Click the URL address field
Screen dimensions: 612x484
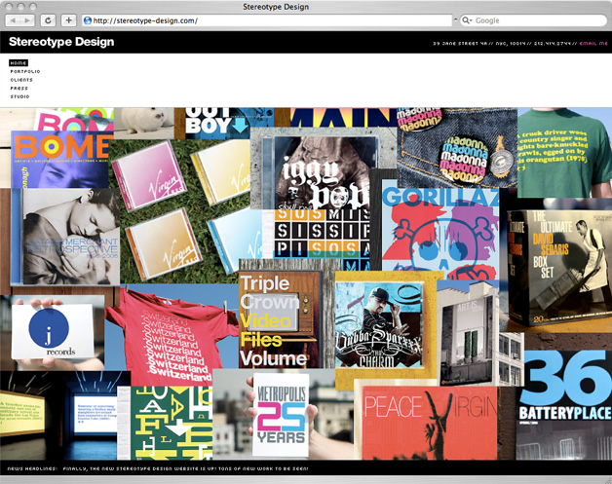[x=267, y=20]
